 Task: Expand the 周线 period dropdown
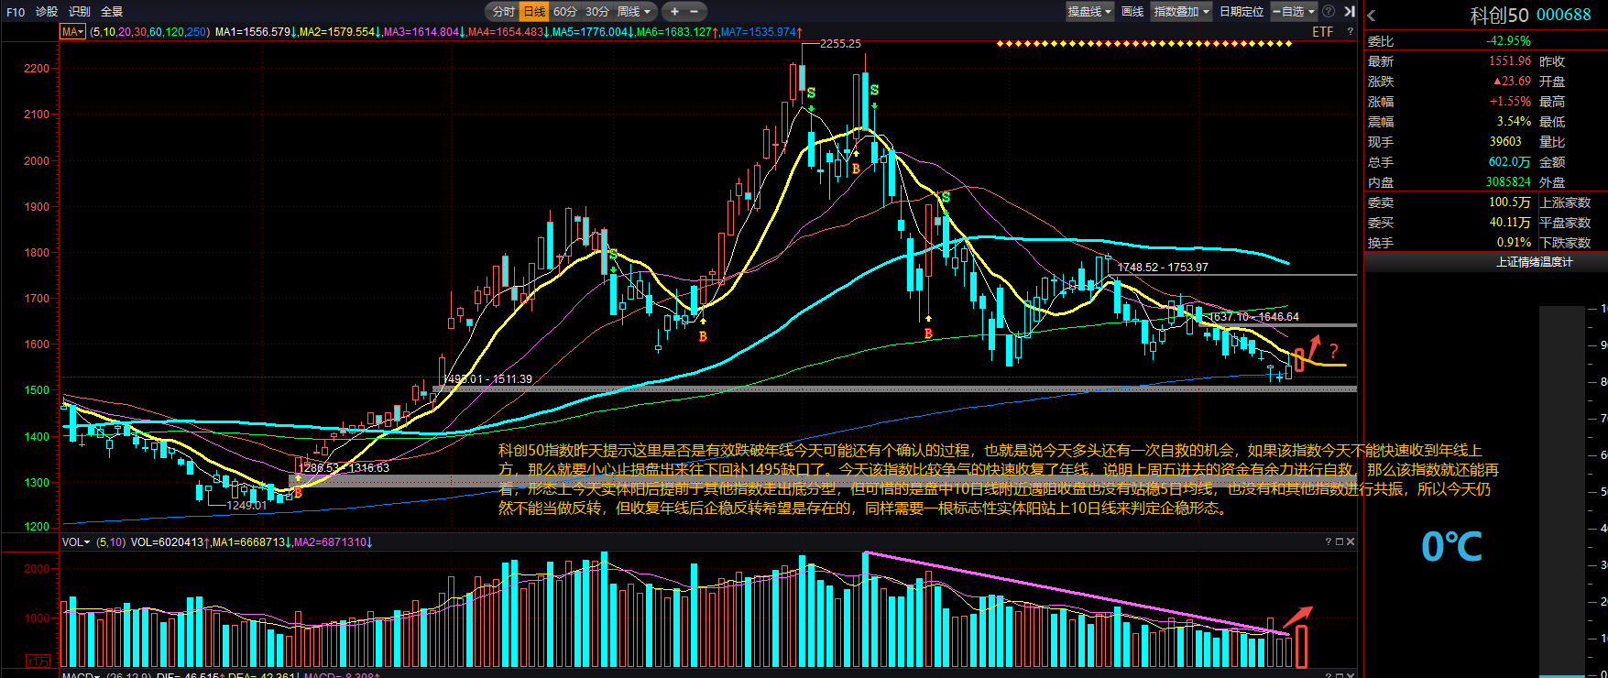pyautogui.click(x=634, y=12)
